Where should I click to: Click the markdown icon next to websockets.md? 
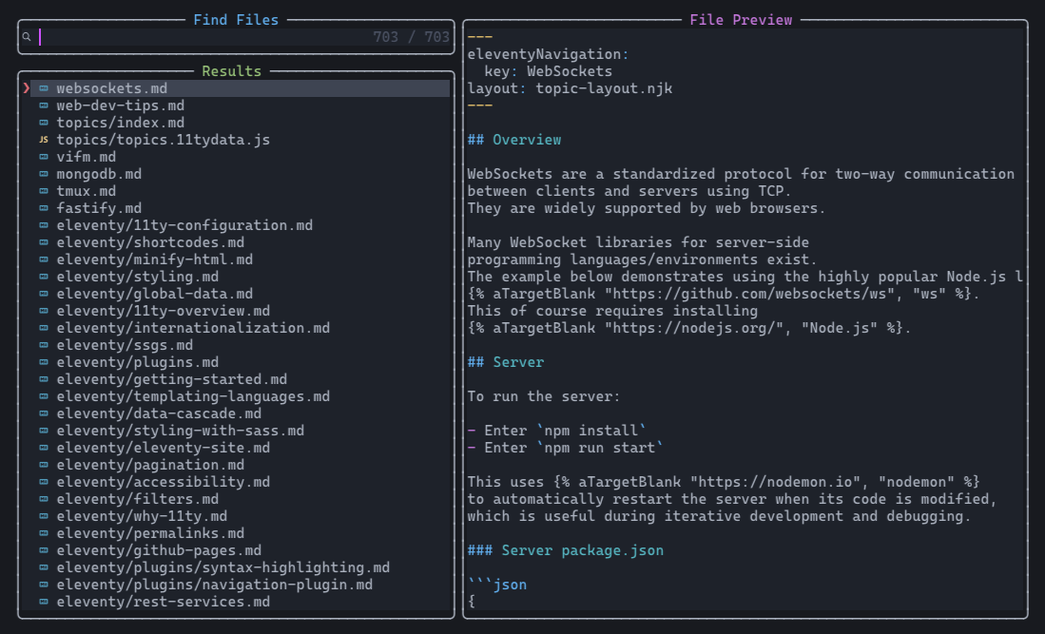coord(43,88)
